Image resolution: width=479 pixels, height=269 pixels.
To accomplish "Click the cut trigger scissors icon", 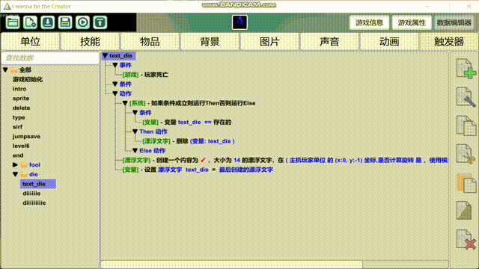I will [466, 154].
